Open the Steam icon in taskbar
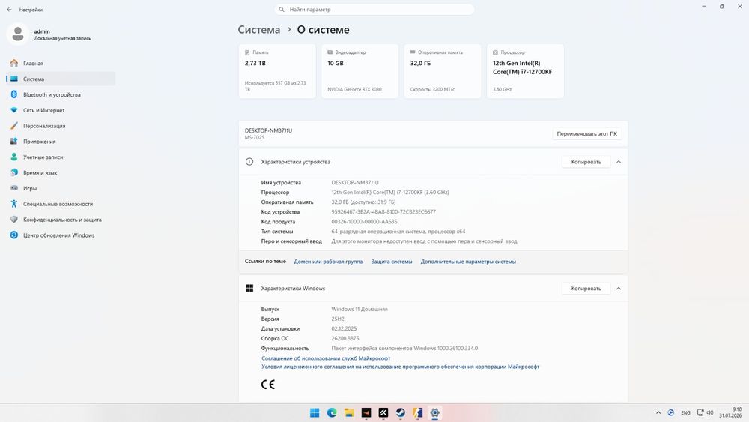Viewport: 749px width, 422px height. click(x=400, y=412)
